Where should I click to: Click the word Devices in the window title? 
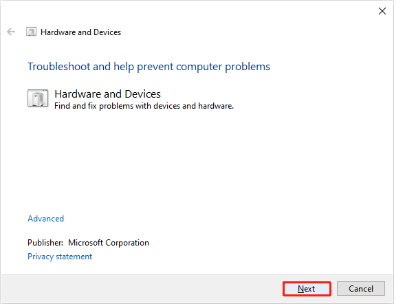(107, 32)
